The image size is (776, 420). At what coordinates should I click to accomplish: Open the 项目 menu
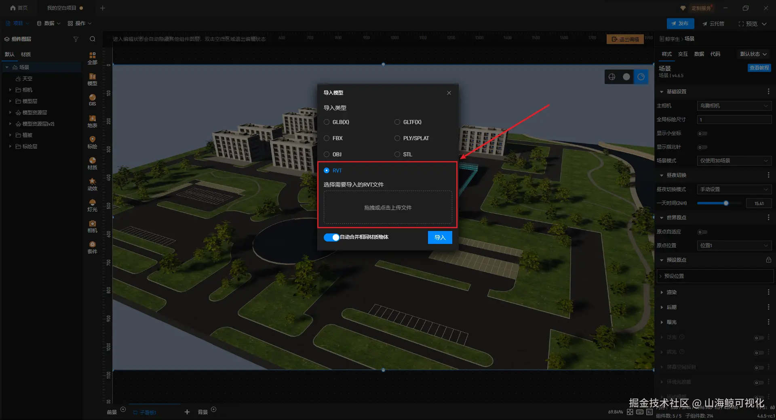click(17, 23)
